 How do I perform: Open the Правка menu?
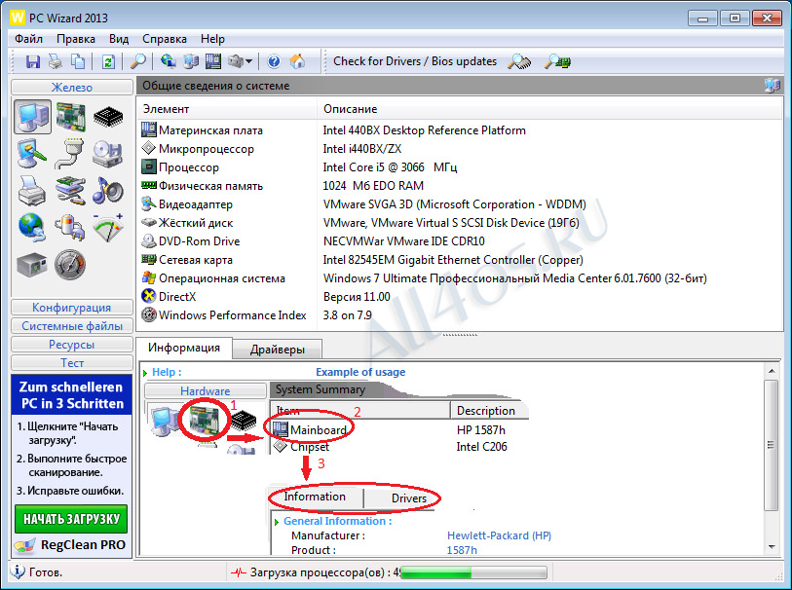pos(76,39)
